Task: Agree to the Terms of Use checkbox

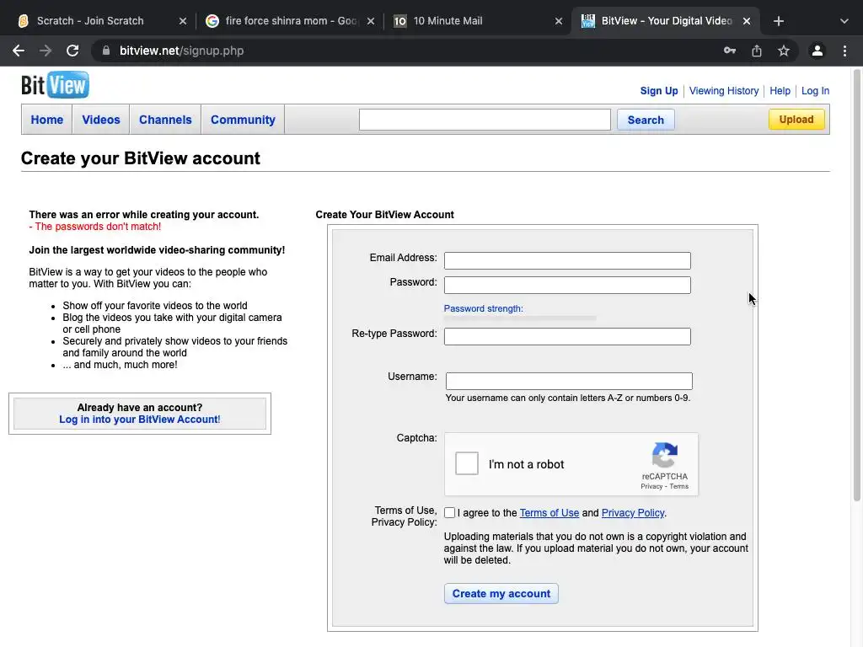Action: tap(450, 513)
